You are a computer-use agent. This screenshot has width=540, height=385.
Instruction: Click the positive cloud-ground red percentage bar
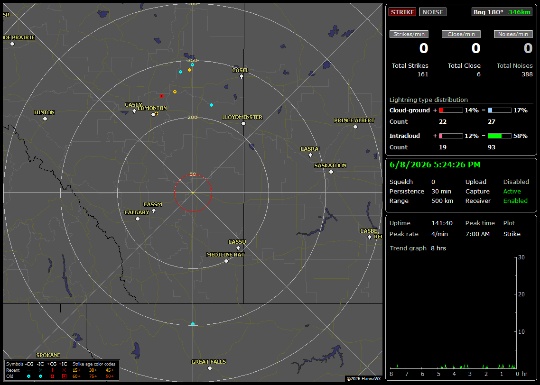tap(451, 110)
